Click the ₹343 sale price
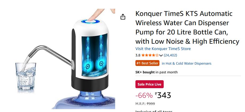 163,95
